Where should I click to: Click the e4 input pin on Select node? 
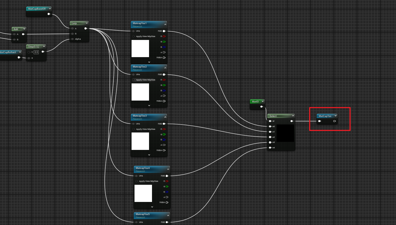point(270,148)
